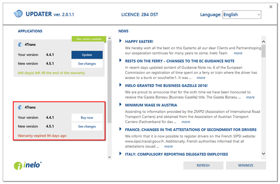Click '600 day(s) left till the end of the warranty'

click(x=51, y=73)
